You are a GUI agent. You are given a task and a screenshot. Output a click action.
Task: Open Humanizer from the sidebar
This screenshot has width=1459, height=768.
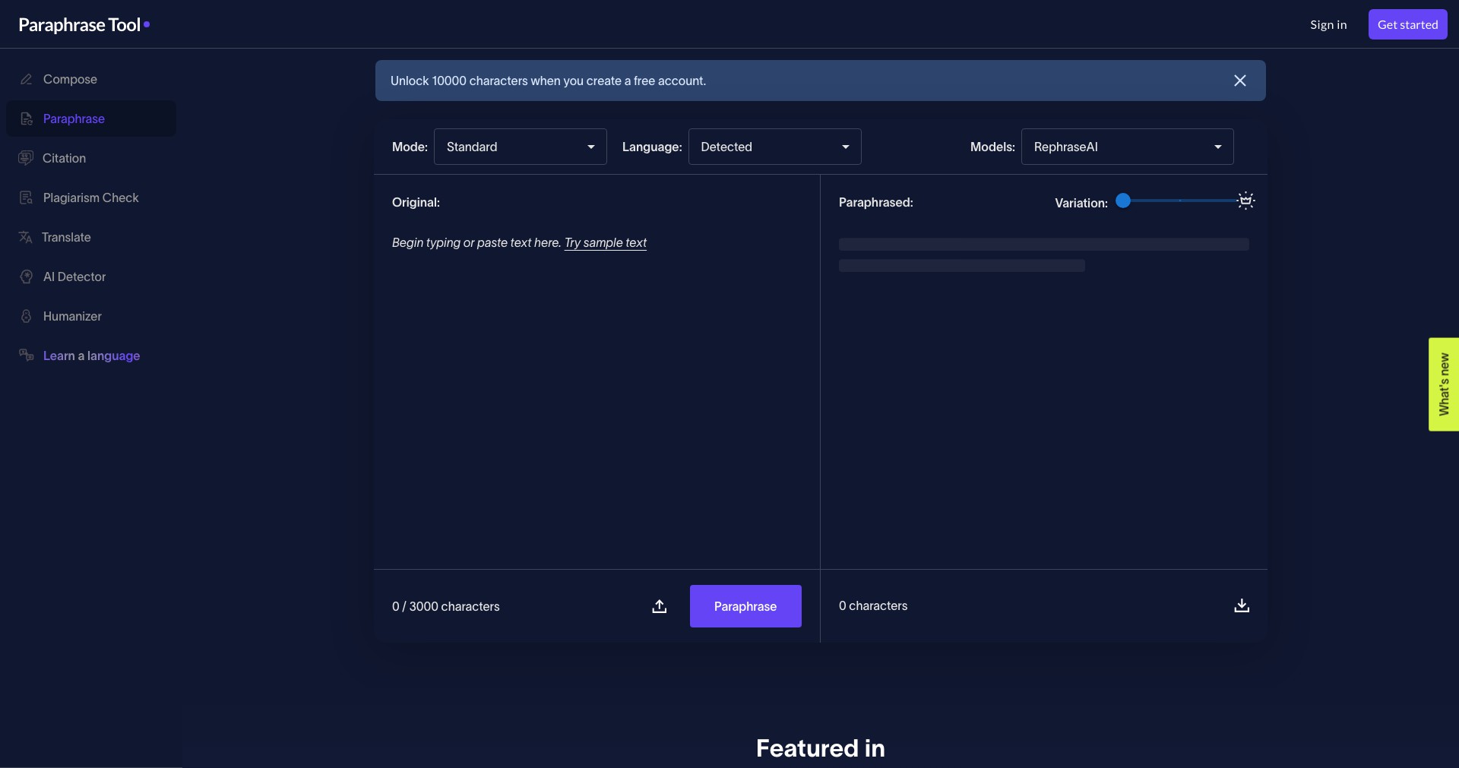click(91, 316)
